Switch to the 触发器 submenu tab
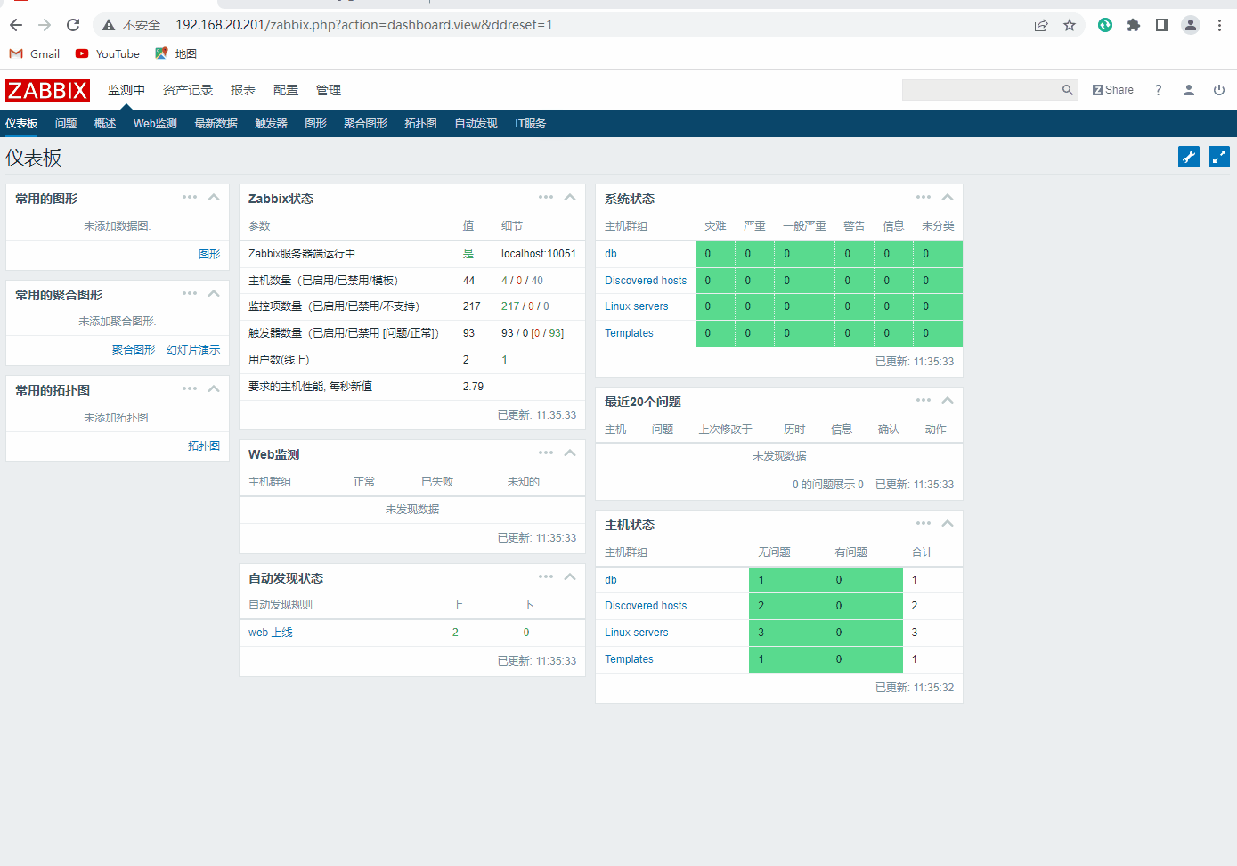The height and width of the screenshot is (866, 1237). (x=271, y=124)
